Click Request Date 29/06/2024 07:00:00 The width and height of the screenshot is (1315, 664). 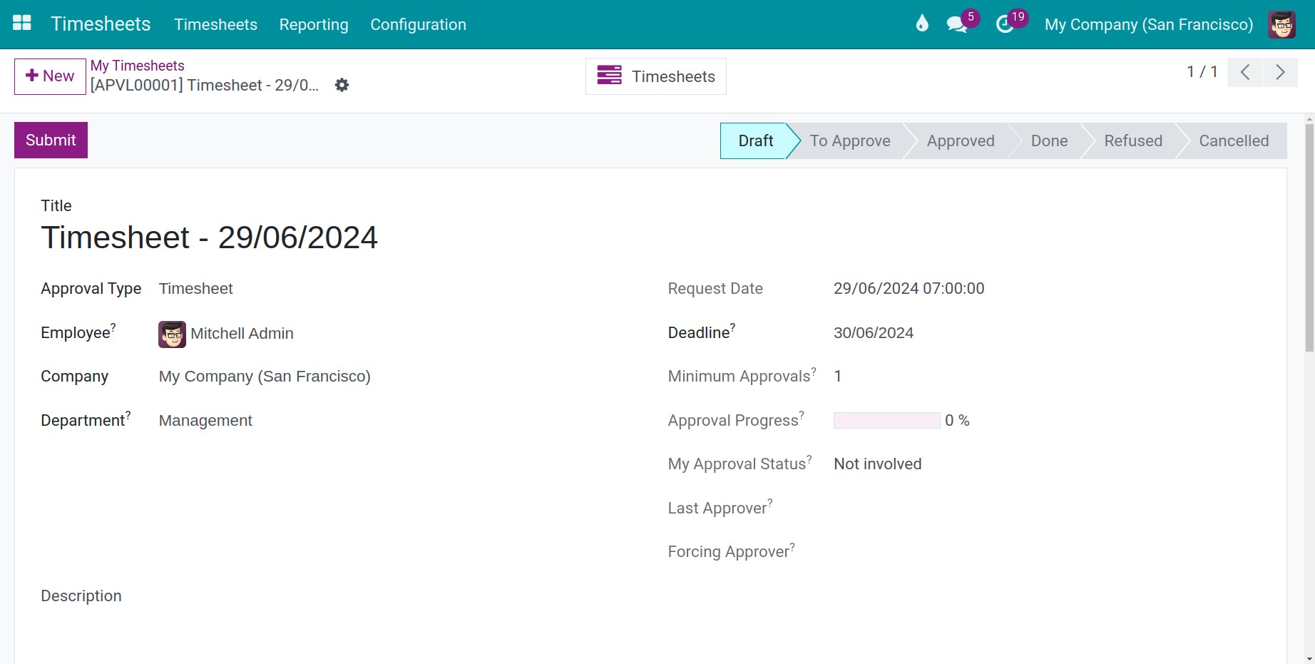[909, 289]
